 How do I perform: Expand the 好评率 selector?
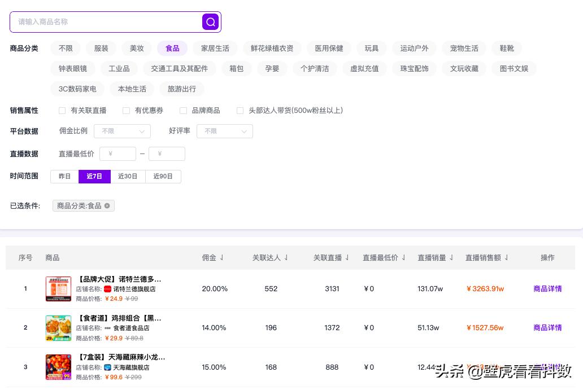pos(225,131)
